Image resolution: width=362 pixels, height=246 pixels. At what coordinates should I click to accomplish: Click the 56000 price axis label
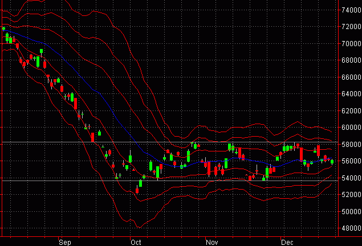[x=351, y=161]
